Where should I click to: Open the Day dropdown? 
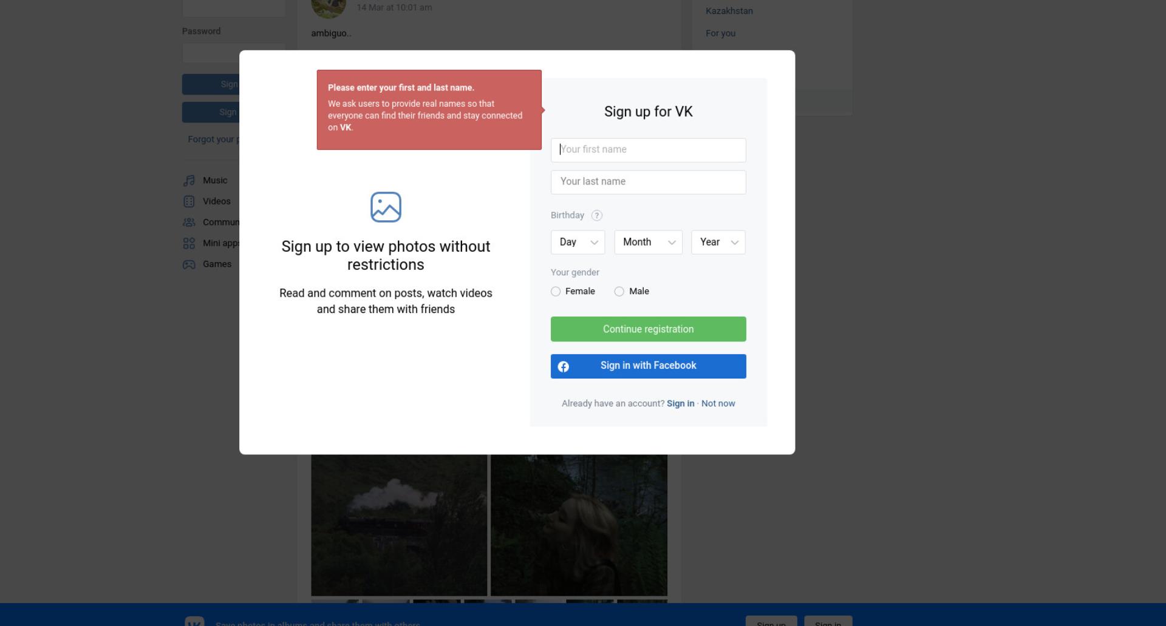[x=578, y=242]
